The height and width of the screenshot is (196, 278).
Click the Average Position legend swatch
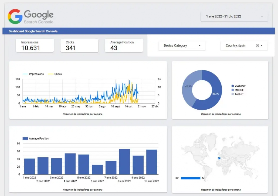pyautogui.click(x=25, y=138)
